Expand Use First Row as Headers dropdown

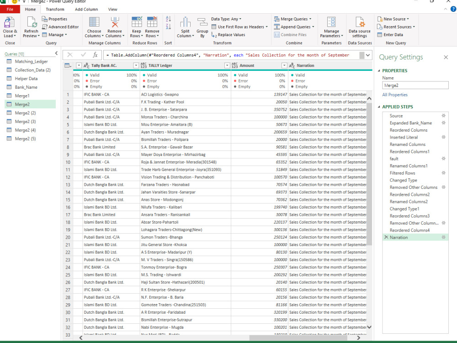[267, 27]
